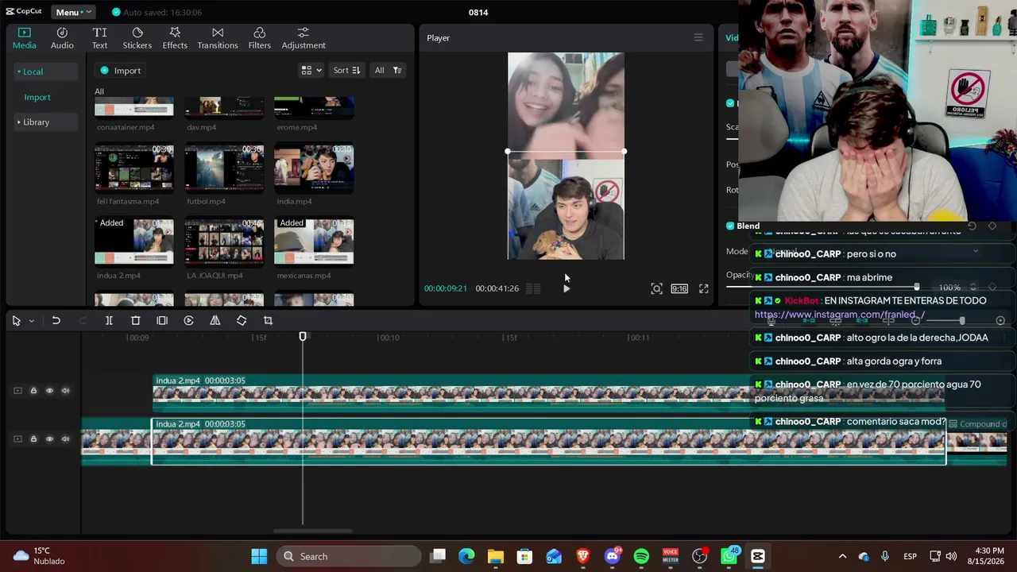The image size is (1017, 572).
Task: Select Import in the left sidebar
Action: click(x=37, y=97)
